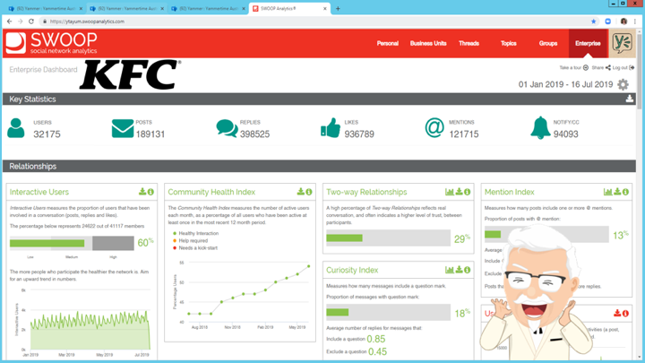Switch to Business Units tab
Image resolution: width=645 pixels, height=363 pixels.
click(428, 43)
